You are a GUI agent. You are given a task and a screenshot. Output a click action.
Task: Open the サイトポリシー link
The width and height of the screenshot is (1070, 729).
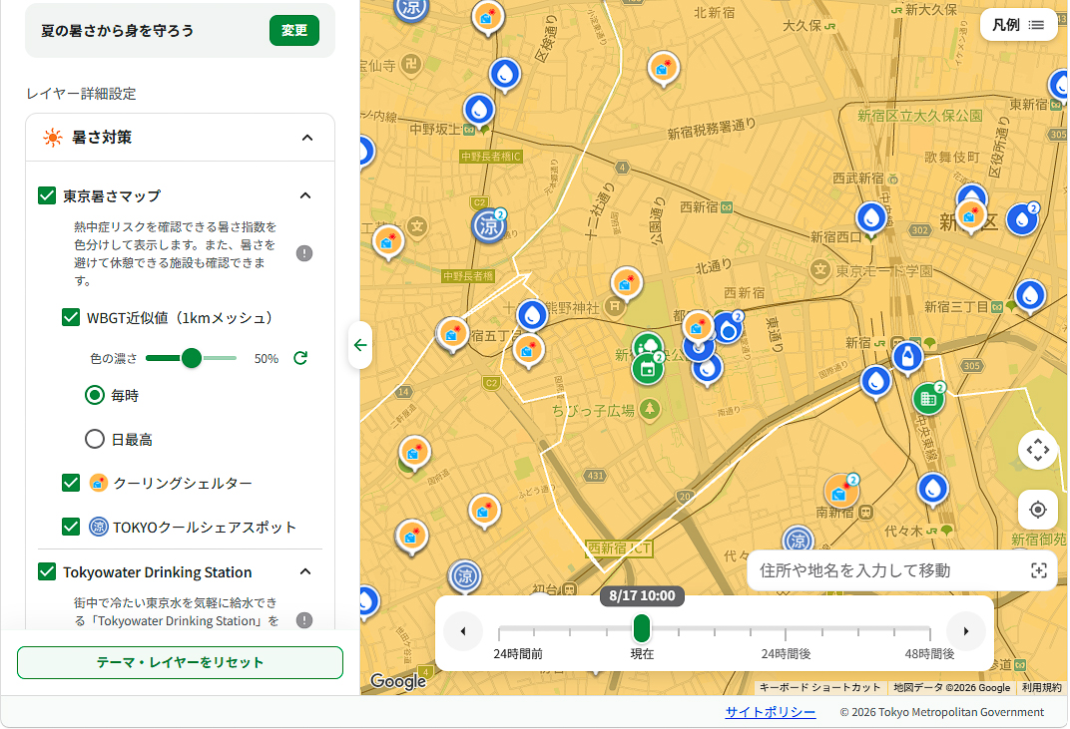tap(770, 712)
